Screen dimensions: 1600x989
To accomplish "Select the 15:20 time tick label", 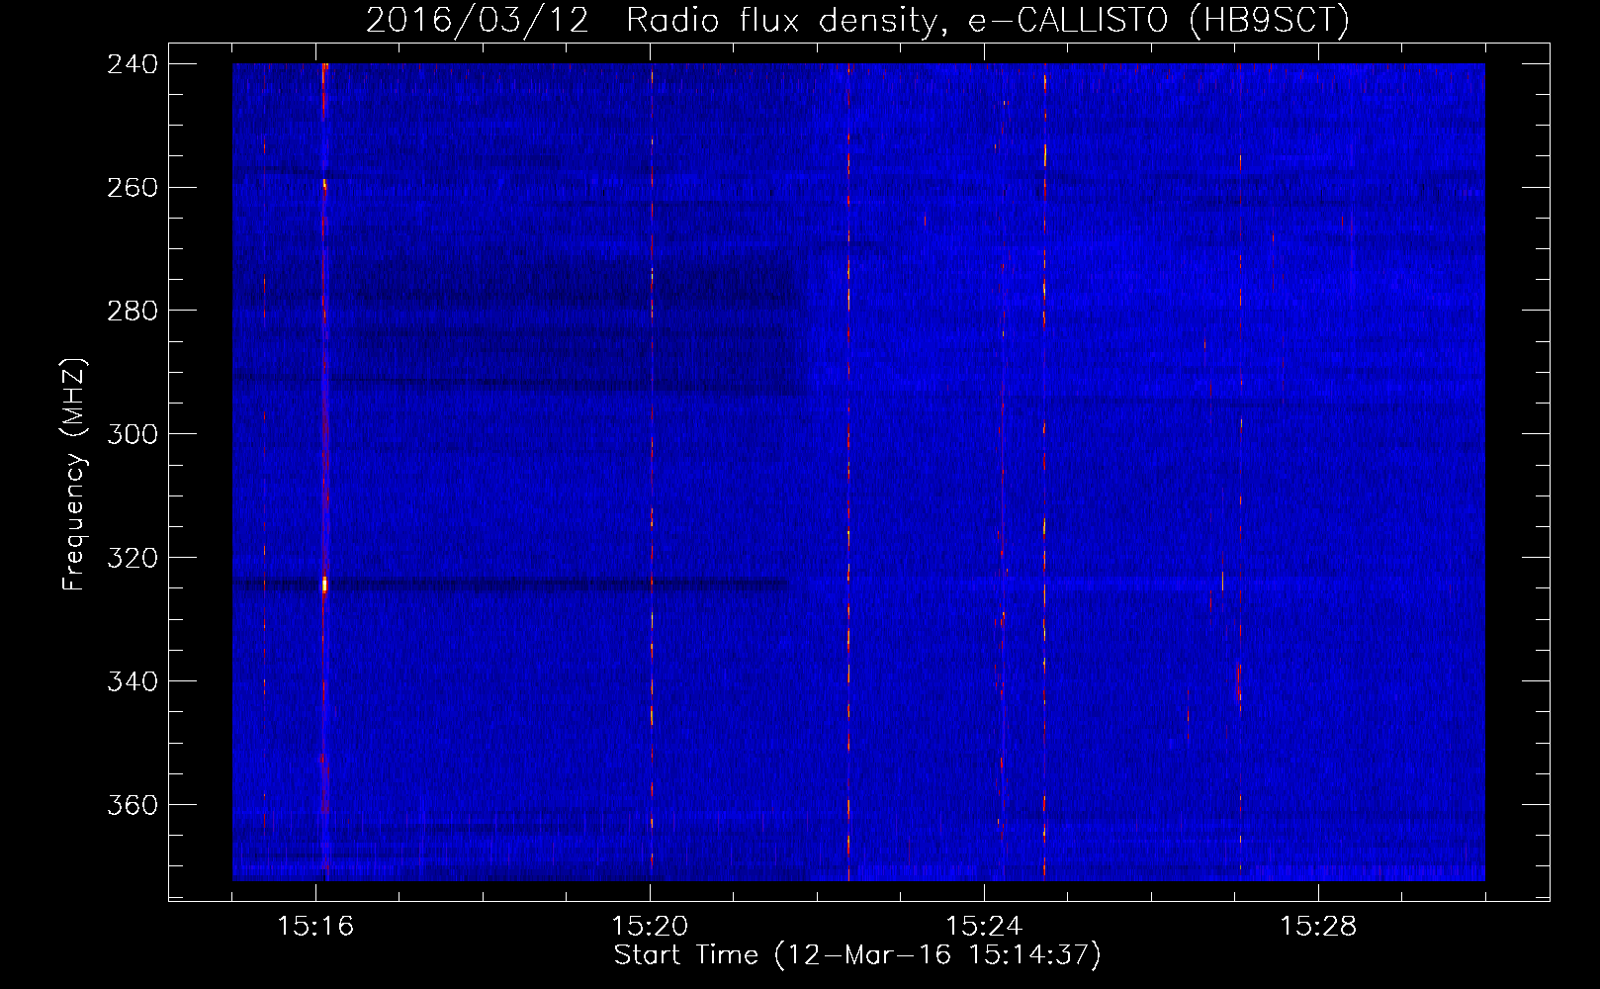I will point(650,927).
